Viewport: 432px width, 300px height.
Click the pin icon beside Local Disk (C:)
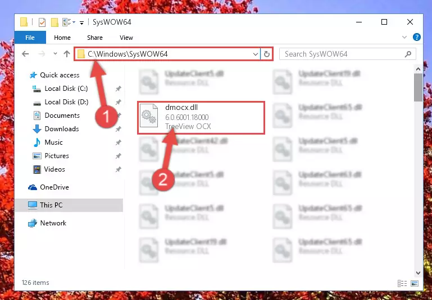(118, 89)
